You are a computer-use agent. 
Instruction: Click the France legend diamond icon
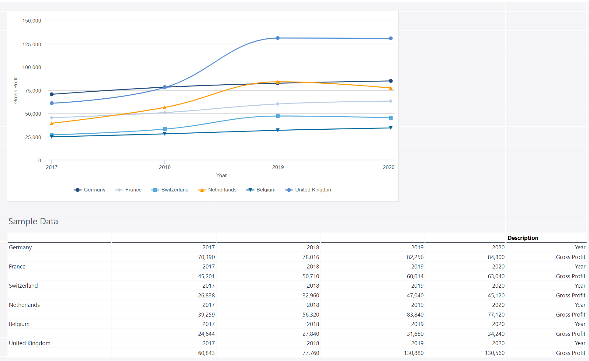tap(119, 190)
